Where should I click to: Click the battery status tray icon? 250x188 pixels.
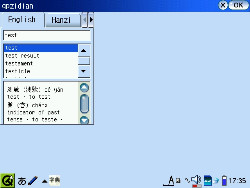(x=224, y=181)
